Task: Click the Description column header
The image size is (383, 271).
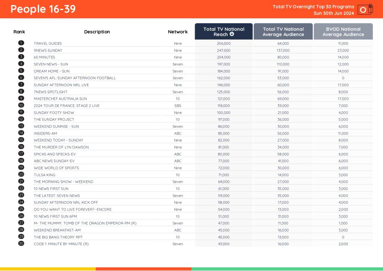Action: (x=97, y=32)
